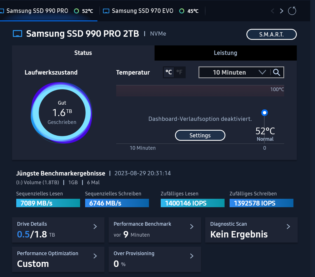Switch to the Leistung tab
This screenshot has height=277, width=315.
(x=225, y=53)
